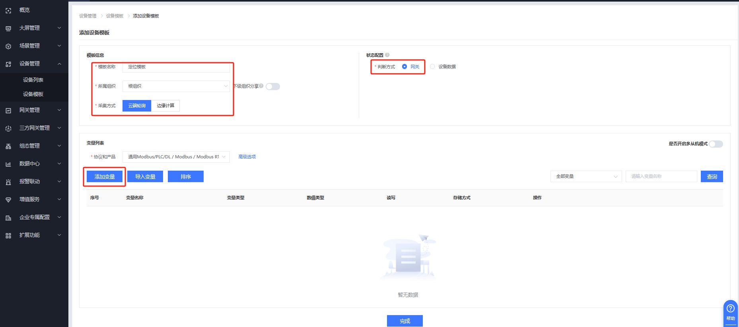
Task: Click the 模板名称 input field
Action: click(176, 67)
